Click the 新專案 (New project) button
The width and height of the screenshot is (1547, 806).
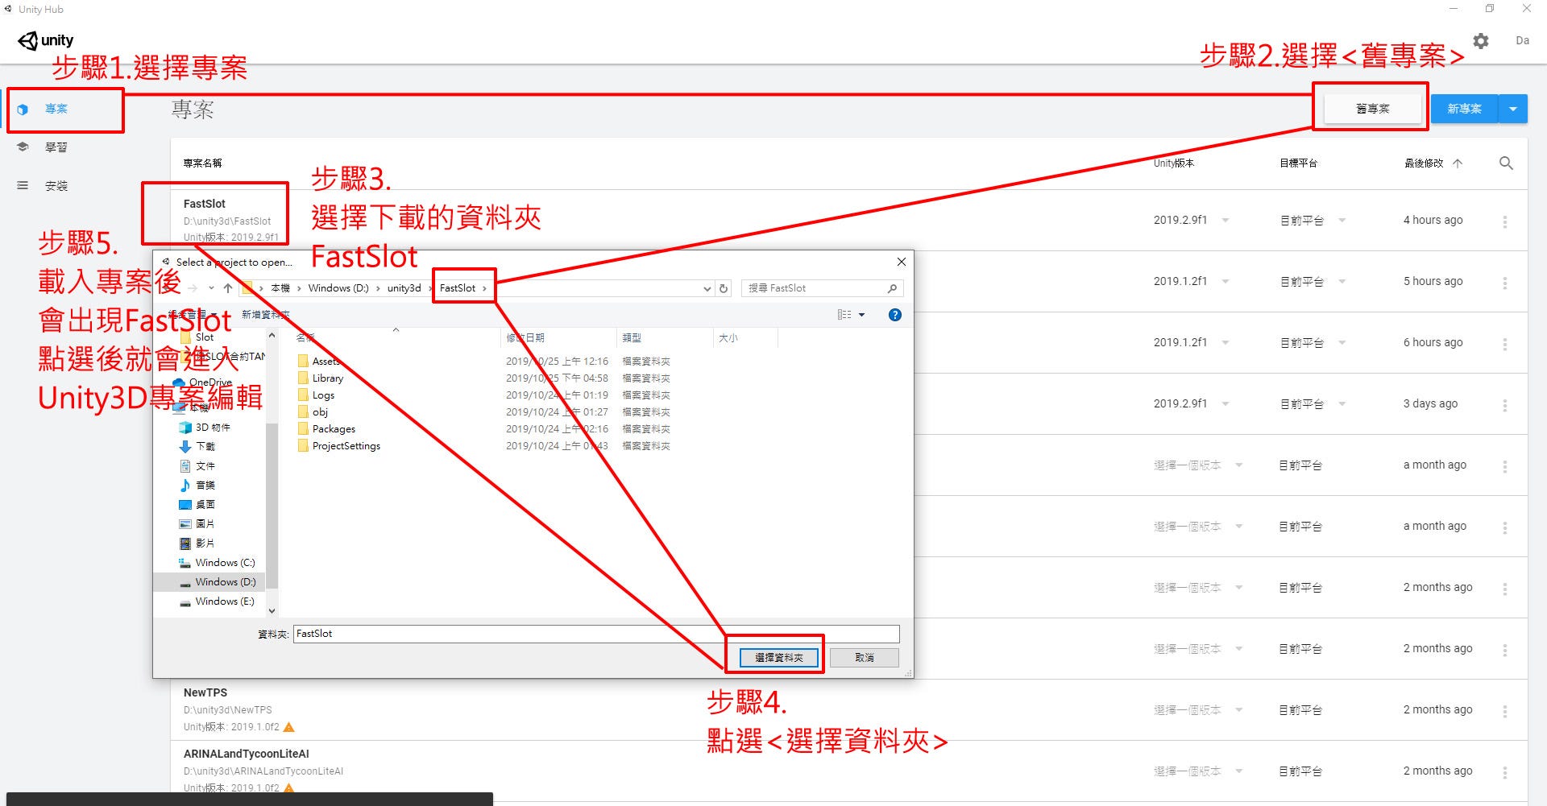[1464, 109]
